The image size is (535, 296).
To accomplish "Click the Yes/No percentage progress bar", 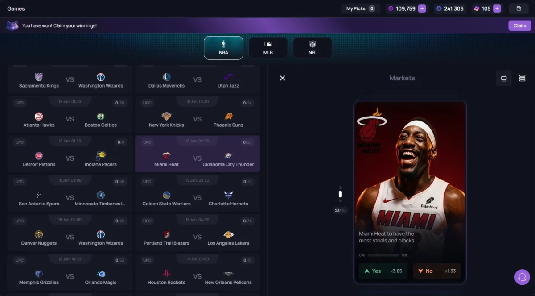I will tap(383, 255).
